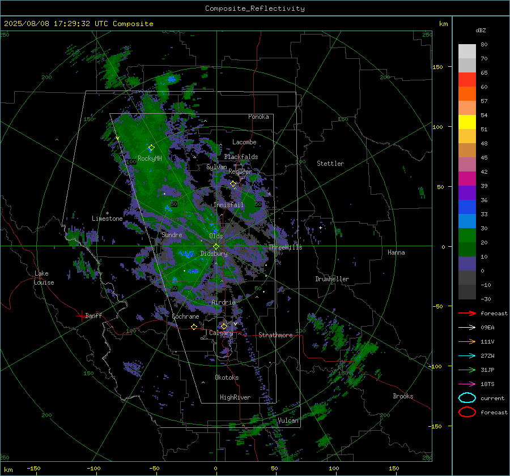Screen dimensions: 510x476
Task: Click the red cross marker beside Banff
Action: coord(80,316)
